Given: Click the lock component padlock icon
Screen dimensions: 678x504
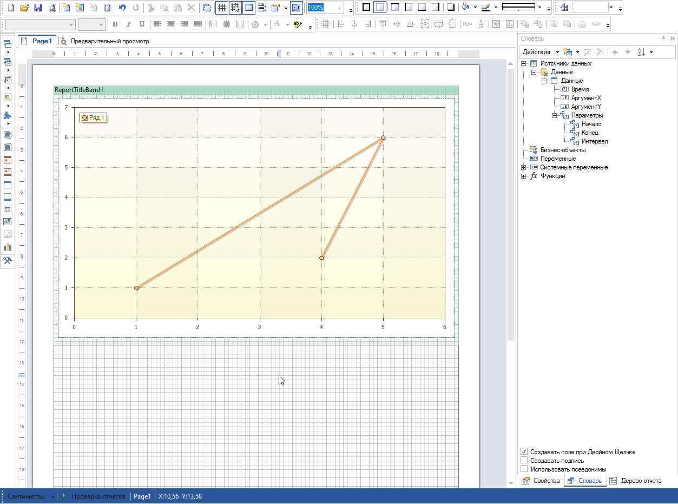Looking at the screenshot, I should coord(582,24).
